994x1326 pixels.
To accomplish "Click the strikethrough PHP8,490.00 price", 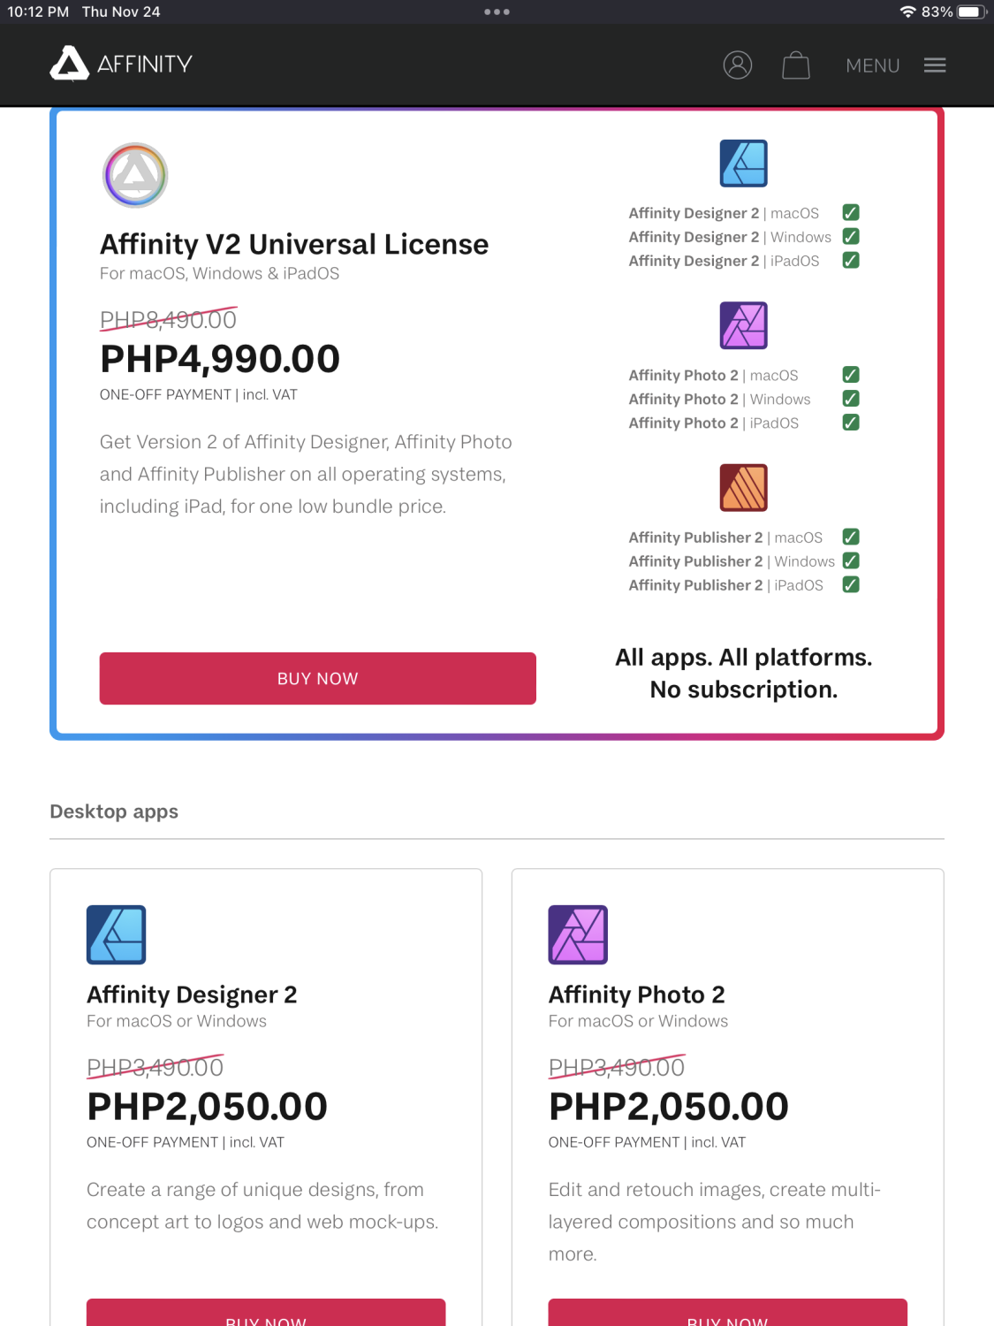I will pos(167,319).
